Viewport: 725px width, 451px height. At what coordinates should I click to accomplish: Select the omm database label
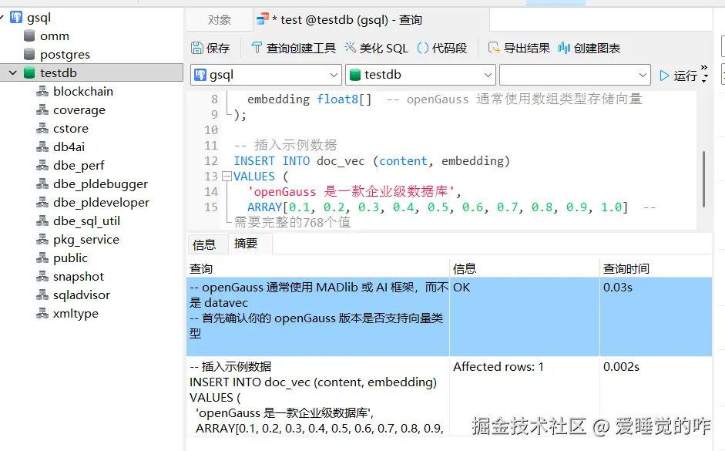[55, 36]
